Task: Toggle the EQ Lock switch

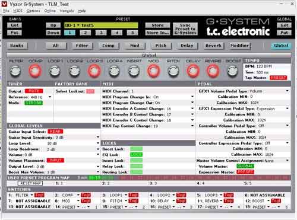Action: [136, 155]
